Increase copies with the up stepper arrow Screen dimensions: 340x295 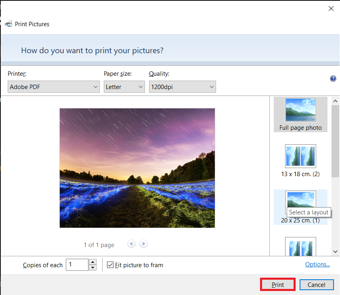(92, 262)
